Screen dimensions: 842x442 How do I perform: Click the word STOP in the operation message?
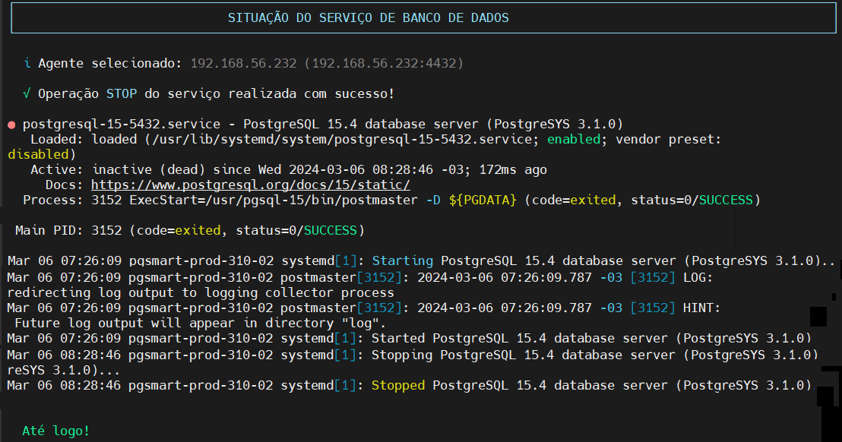tap(122, 94)
